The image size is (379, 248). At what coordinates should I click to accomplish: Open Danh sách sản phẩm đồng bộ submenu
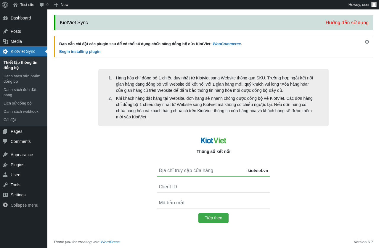click(22, 79)
